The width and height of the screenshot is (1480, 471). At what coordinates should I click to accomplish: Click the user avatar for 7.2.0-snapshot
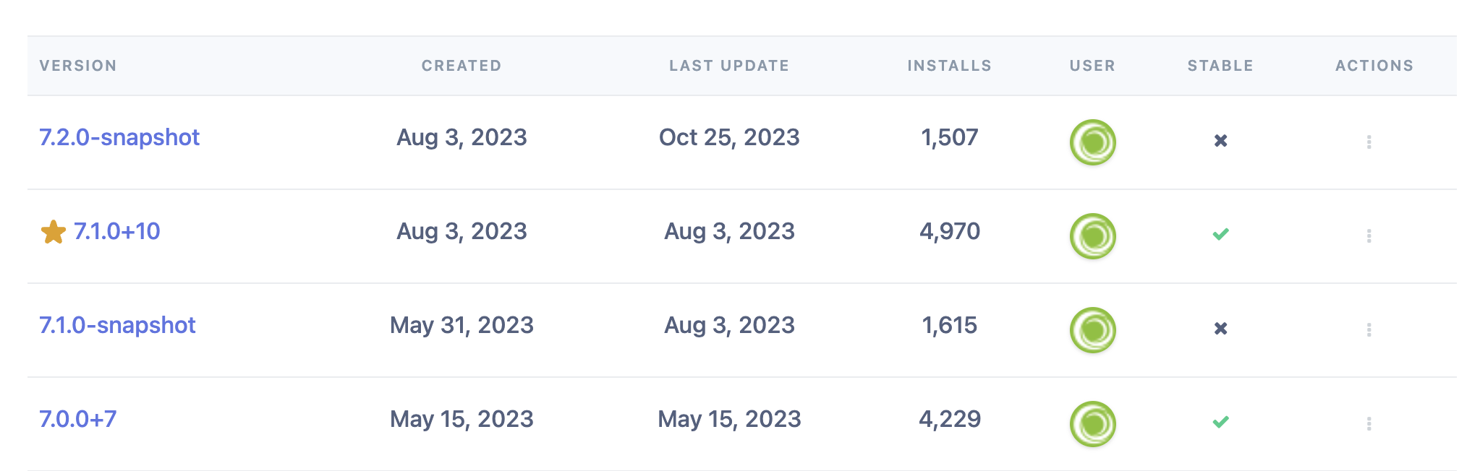(1092, 142)
